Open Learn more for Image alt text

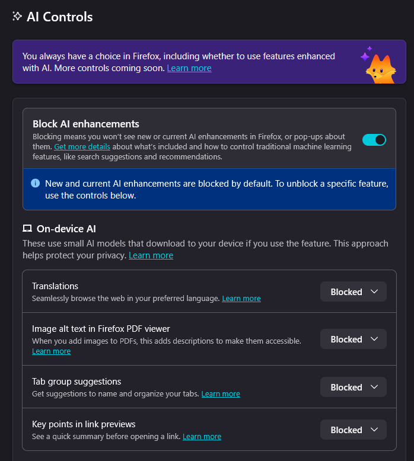pyautogui.click(x=51, y=351)
